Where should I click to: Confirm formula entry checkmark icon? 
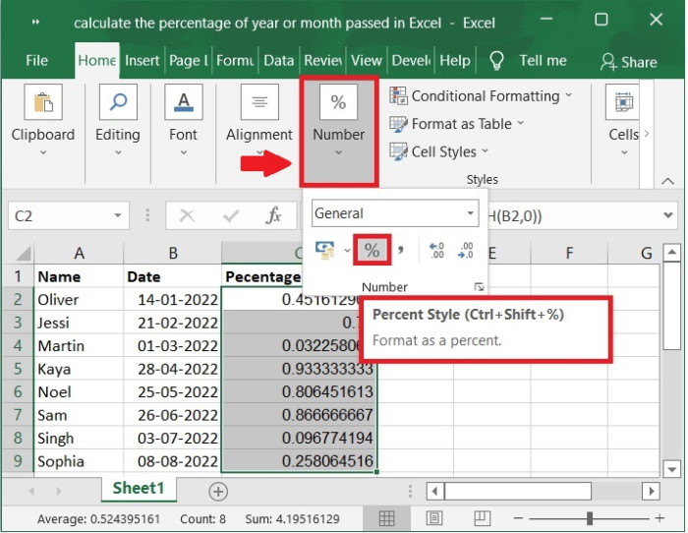(231, 215)
